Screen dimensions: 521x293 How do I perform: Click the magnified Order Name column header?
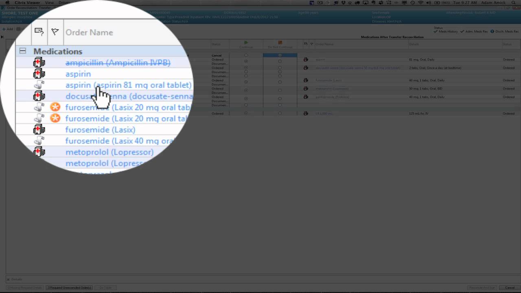89,32
